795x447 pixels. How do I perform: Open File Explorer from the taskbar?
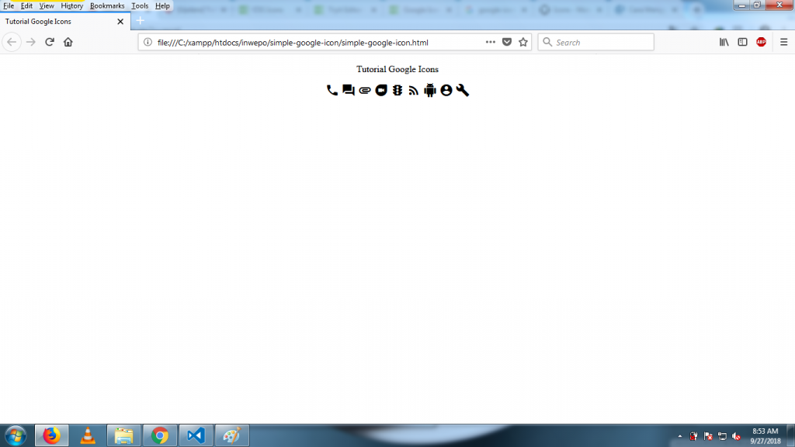pyautogui.click(x=123, y=436)
